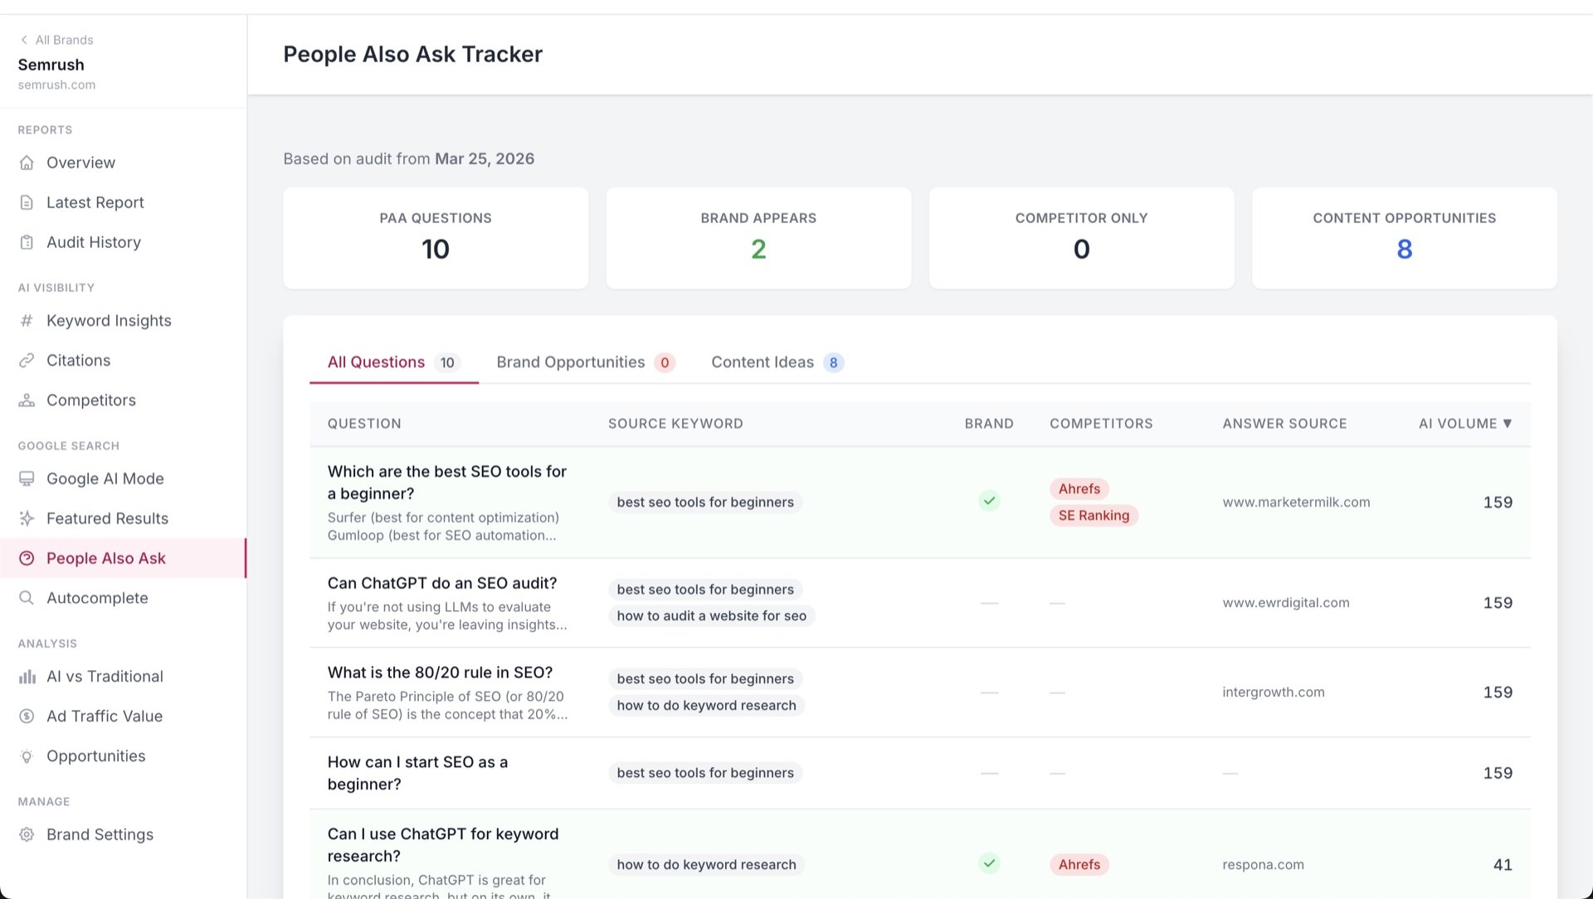This screenshot has width=1593, height=899.
Task: Click respona.com answer source
Action: [x=1263, y=865]
